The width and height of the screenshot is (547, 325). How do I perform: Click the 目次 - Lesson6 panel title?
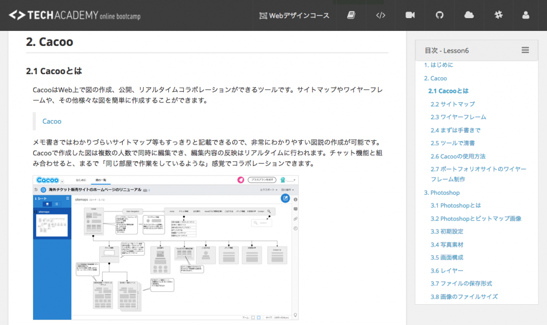pos(447,51)
